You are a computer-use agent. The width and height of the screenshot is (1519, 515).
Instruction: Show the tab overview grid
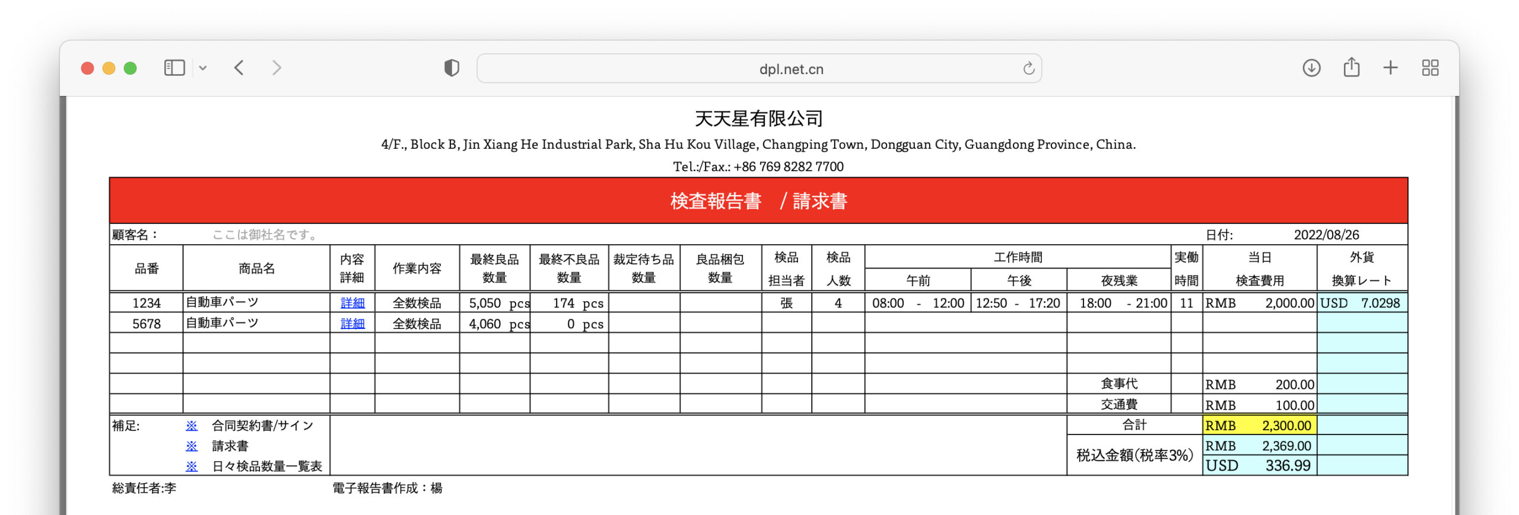point(1430,68)
